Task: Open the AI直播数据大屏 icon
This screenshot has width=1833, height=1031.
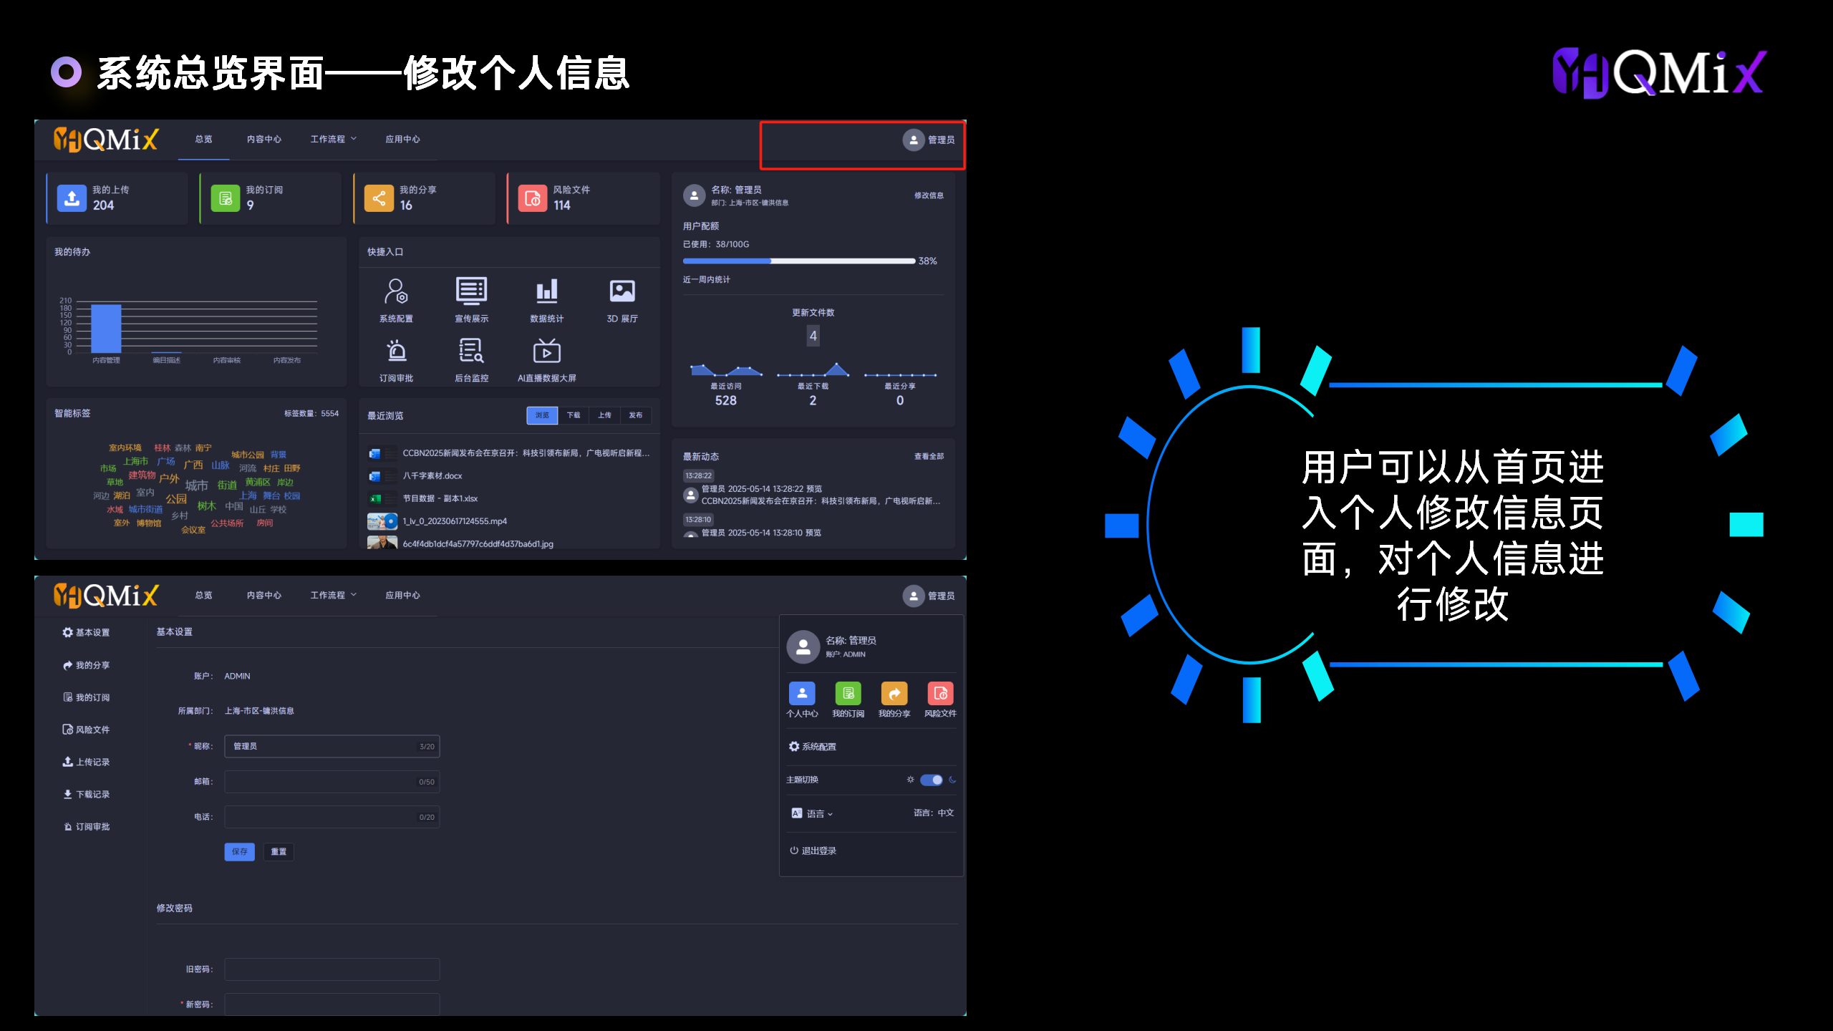Action: pyautogui.click(x=546, y=352)
